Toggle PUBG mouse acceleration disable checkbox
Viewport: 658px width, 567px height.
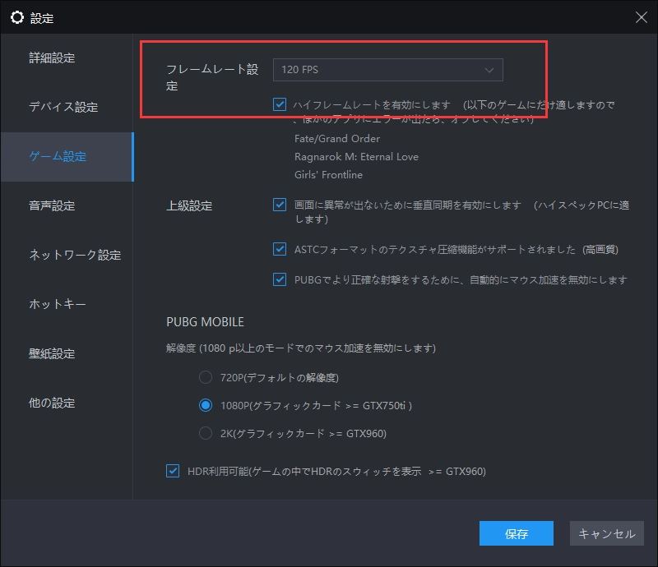click(x=280, y=279)
